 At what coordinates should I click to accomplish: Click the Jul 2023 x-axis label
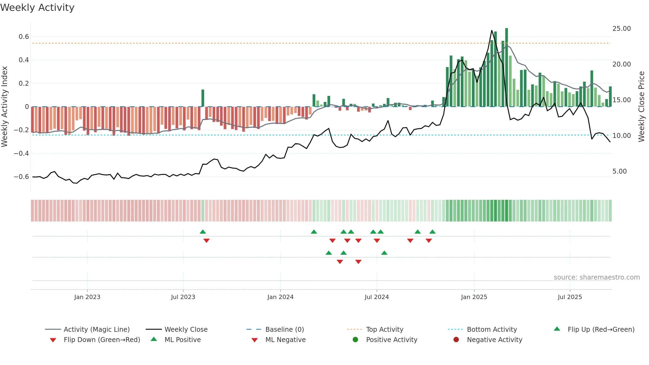[183, 297]
